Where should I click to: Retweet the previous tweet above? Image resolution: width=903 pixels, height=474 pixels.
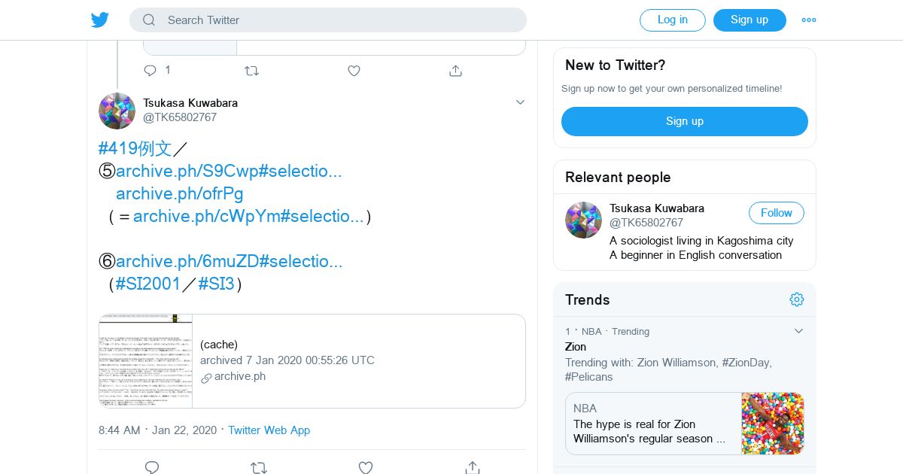(x=252, y=71)
